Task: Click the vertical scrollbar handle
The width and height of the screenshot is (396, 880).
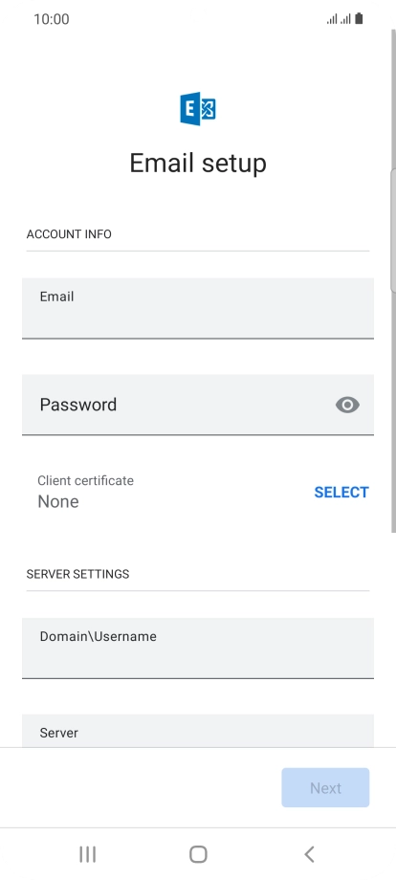Action: click(393, 231)
